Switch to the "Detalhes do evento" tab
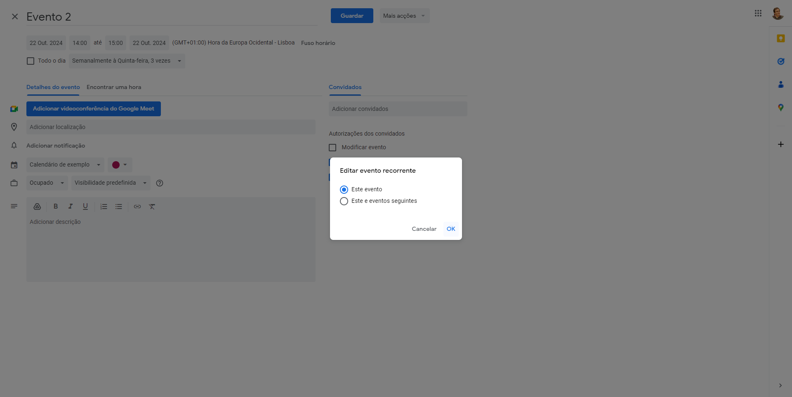This screenshot has width=792, height=397. (x=53, y=87)
